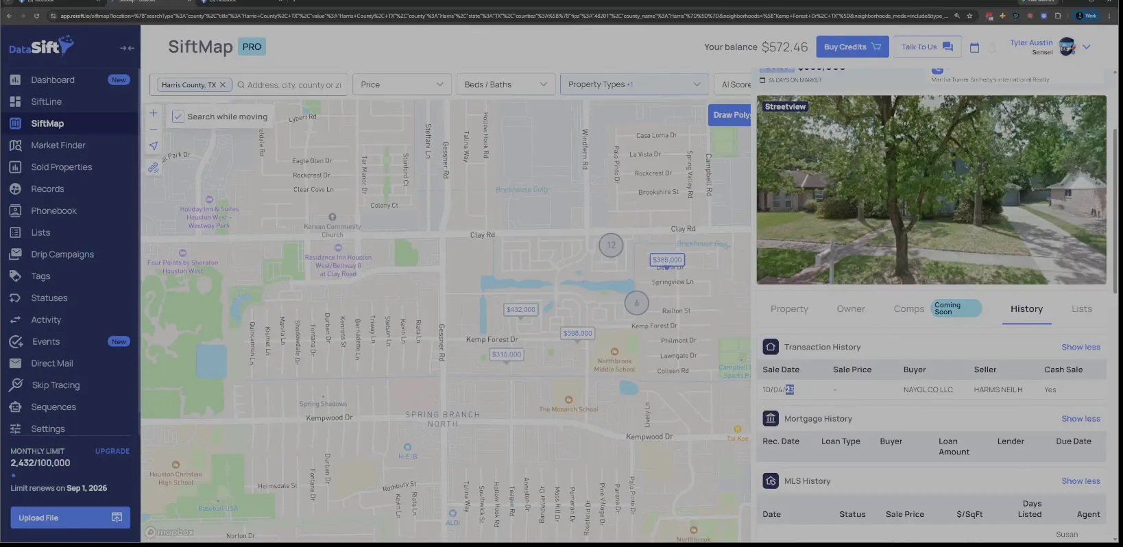Screen dimensions: 1123x547
Task: Open the calendar icon in header
Action: pyautogui.click(x=974, y=47)
